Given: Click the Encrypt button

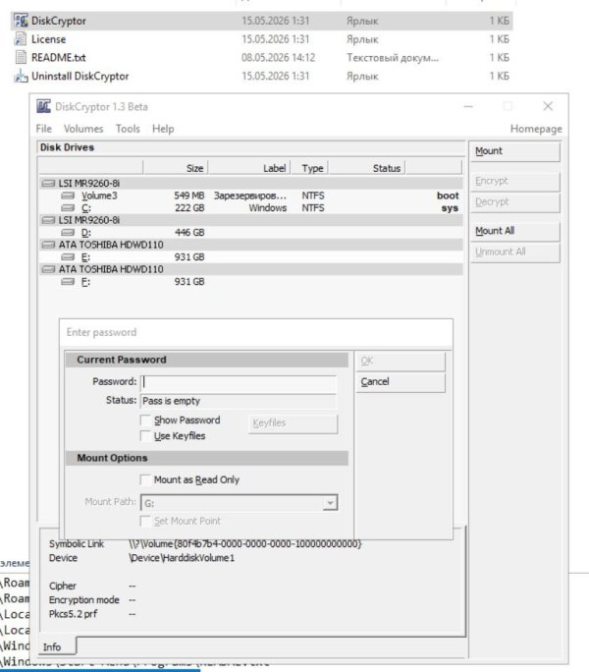Looking at the screenshot, I should (515, 182).
